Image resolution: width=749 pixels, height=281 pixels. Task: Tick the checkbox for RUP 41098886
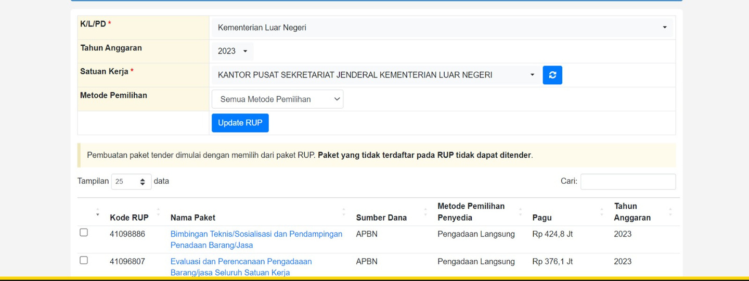[x=84, y=233]
